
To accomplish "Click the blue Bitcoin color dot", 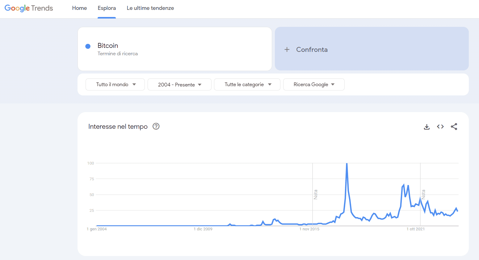I will [x=88, y=46].
